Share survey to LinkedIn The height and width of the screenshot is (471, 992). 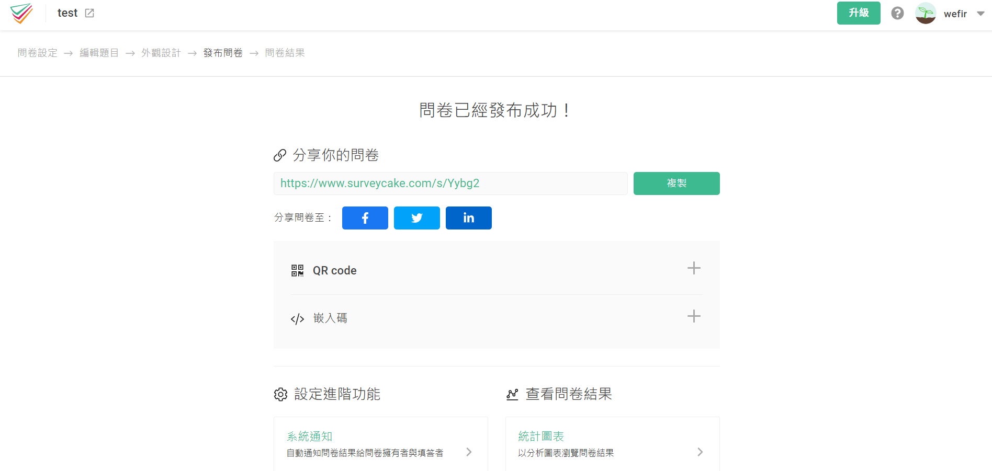[469, 218]
